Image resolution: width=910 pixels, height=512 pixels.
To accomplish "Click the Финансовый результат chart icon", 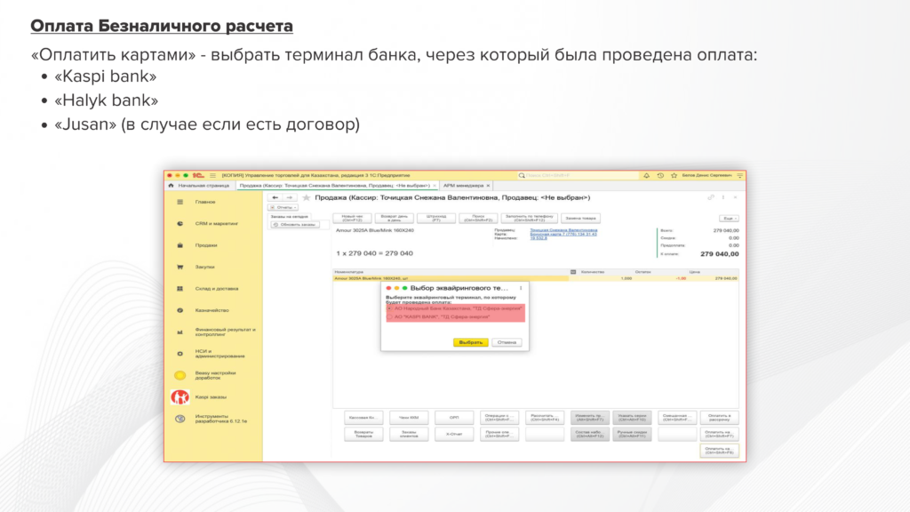I will [x=180, y=332].
